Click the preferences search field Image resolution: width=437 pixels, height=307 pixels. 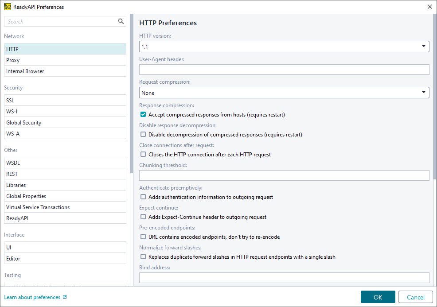pyautogui.click(x=61, y=21)
